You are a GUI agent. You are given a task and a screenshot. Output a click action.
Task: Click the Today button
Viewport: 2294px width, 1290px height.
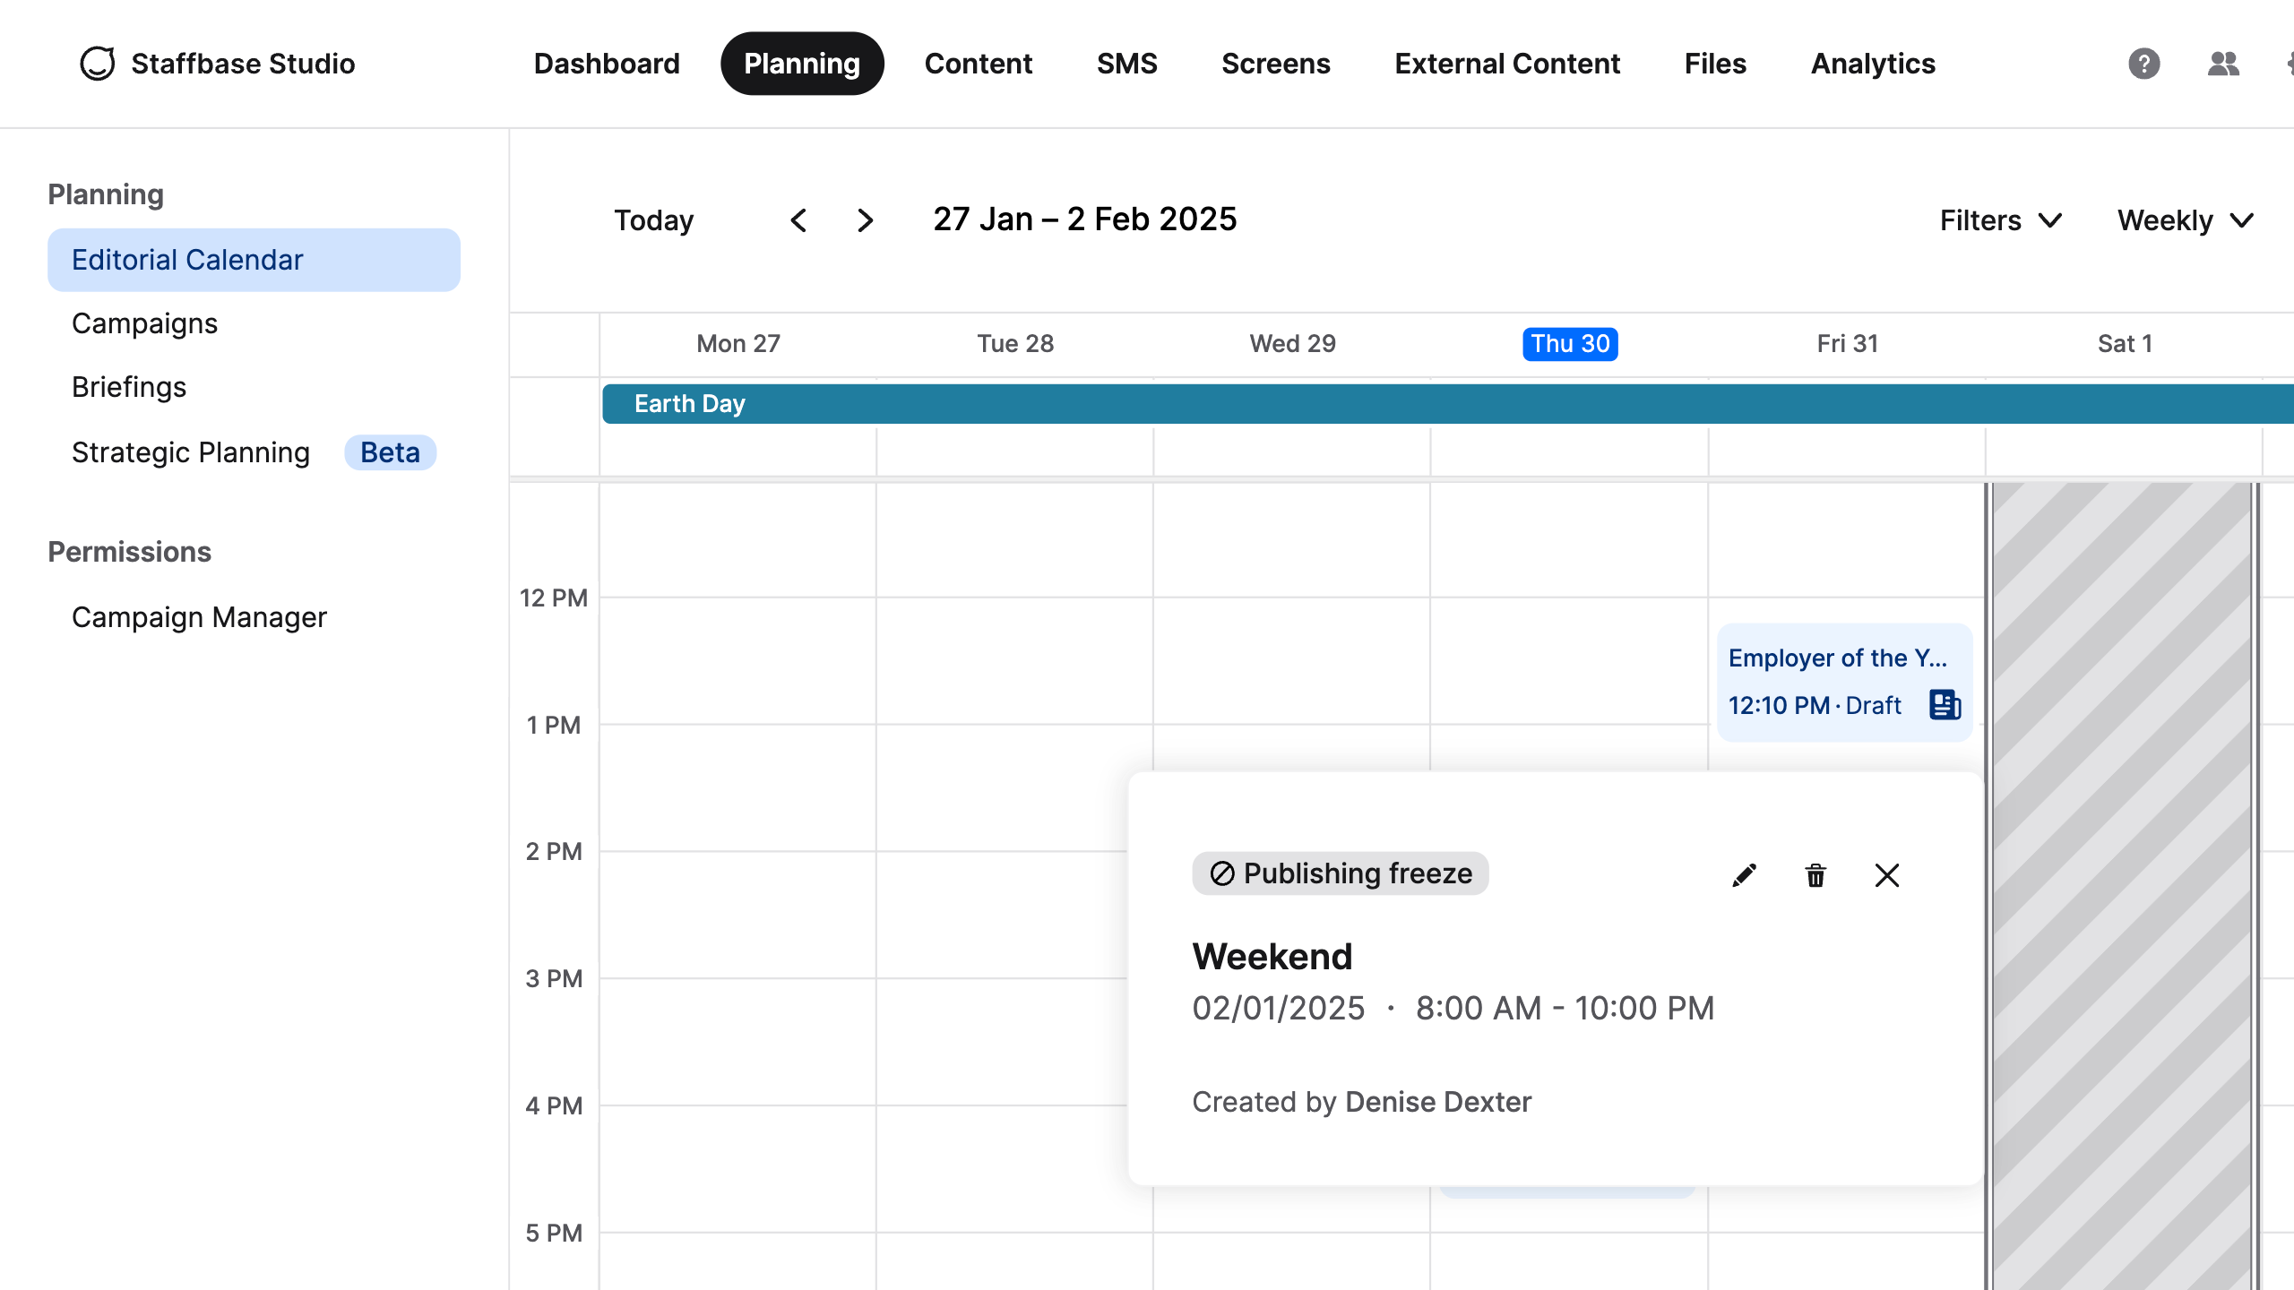click(x=653, y=220)
